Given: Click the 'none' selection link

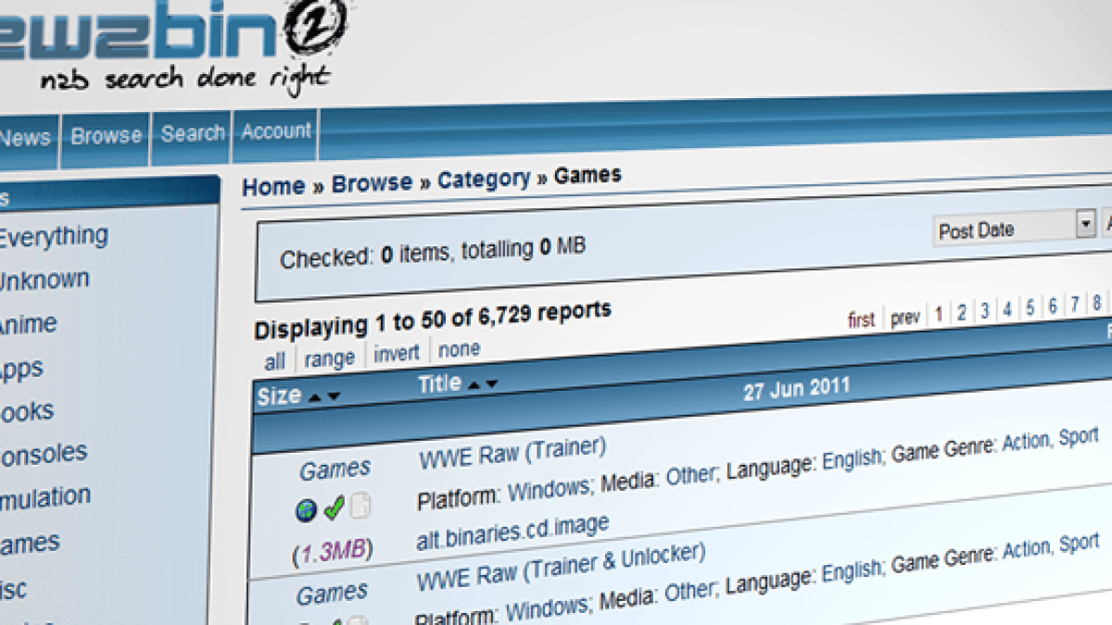Looking at the screenshot, I should point(459,350).
